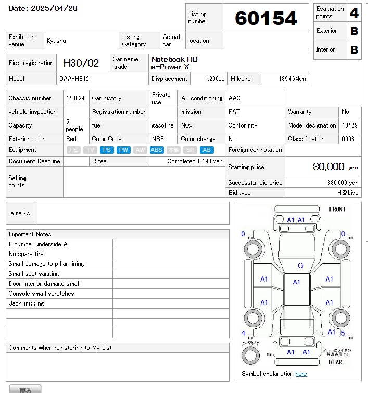Click the 'Console small scratches' note
368x393 pixels.
pyautogui.click(x=41, y=294)
